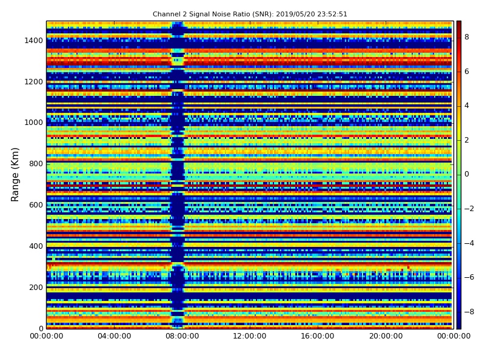Click the 20:00:00 time axis label
Screen dimensions: 485x364
[x=386, y=336]
